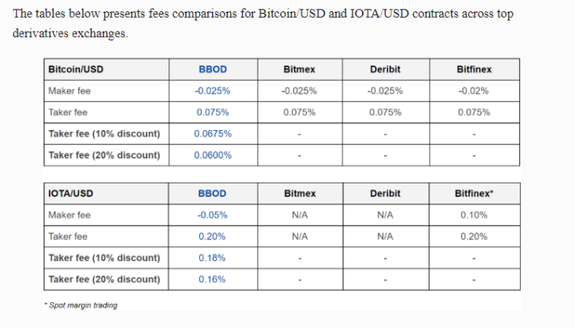Viewport: 575px width, 328px height.
Task: Select BBOD IOTA maker fee -0.05%
Action: 212,215
